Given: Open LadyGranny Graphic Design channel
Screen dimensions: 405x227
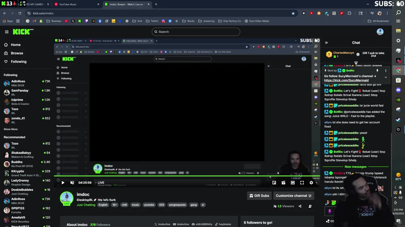Looking at the screenshot, I should (27, 182).
